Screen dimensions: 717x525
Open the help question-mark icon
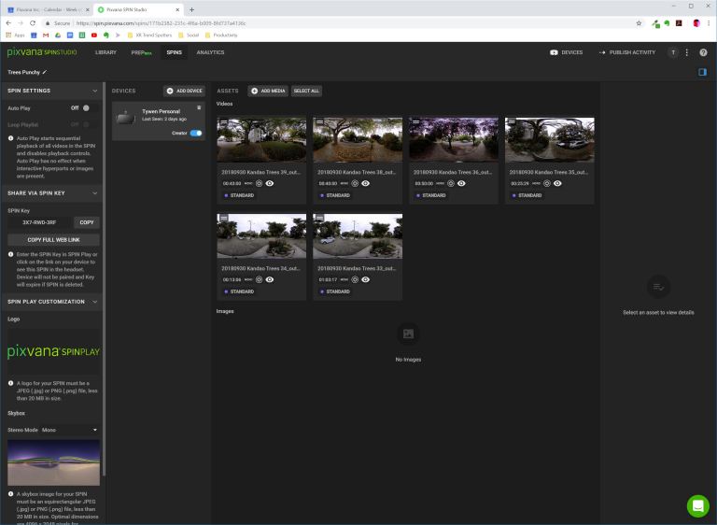pyautogui.click(x=703, y=52)
